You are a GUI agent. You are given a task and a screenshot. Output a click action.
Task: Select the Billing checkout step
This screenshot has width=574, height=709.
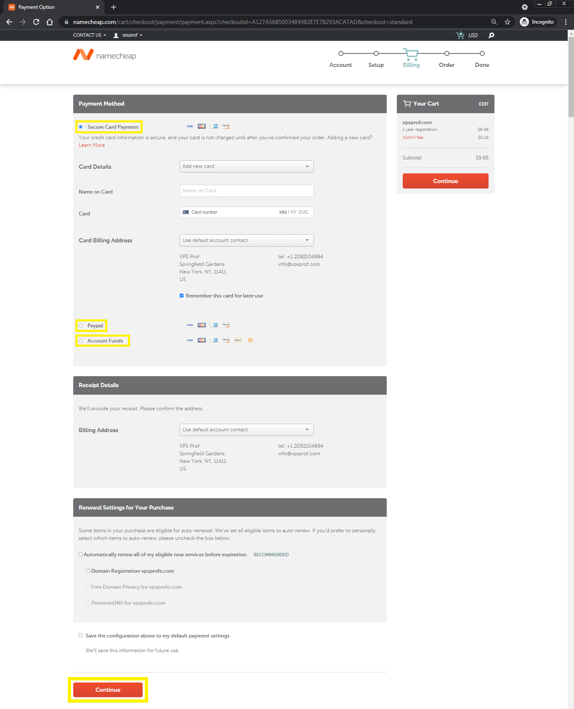(x=411, y=59)
